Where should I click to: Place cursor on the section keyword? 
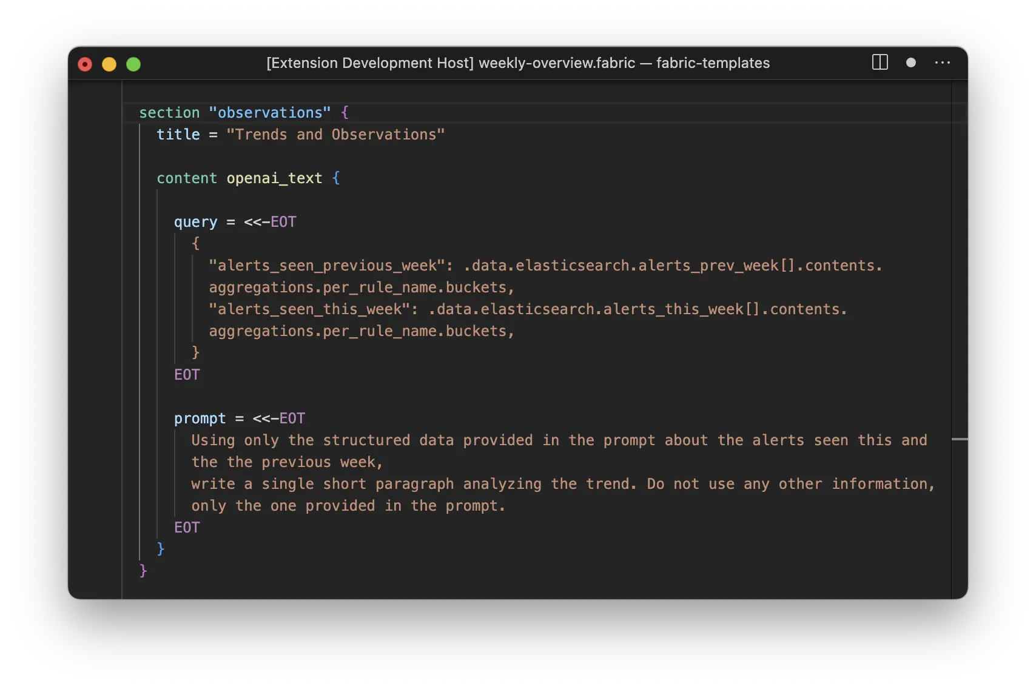click(x=169, y=112)
